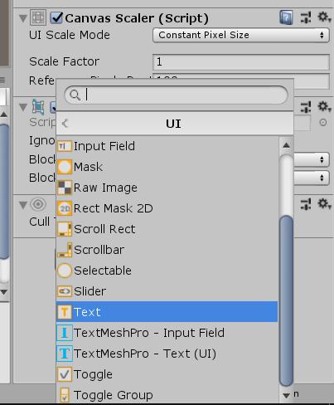Click the Toggle Group component icon
Viewport: 334px width, 405px height.
[x=65, y=395]
